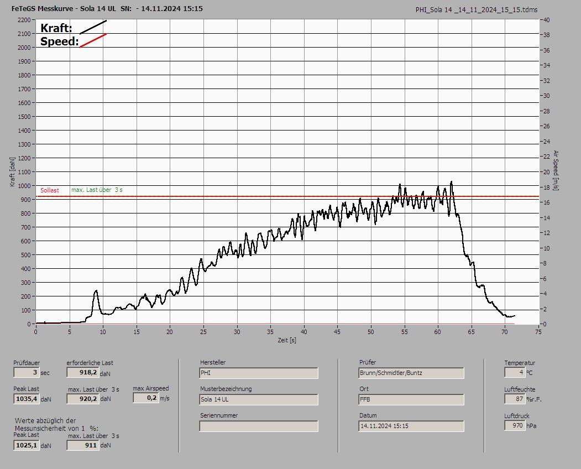The image size is (581, 469).
Task: Click the max Airspeed label
Action: click(151, 389)
